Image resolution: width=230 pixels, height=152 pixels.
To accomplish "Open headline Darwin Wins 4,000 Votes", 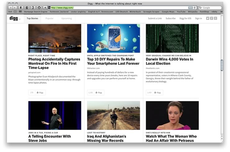I will coord(169,61).
